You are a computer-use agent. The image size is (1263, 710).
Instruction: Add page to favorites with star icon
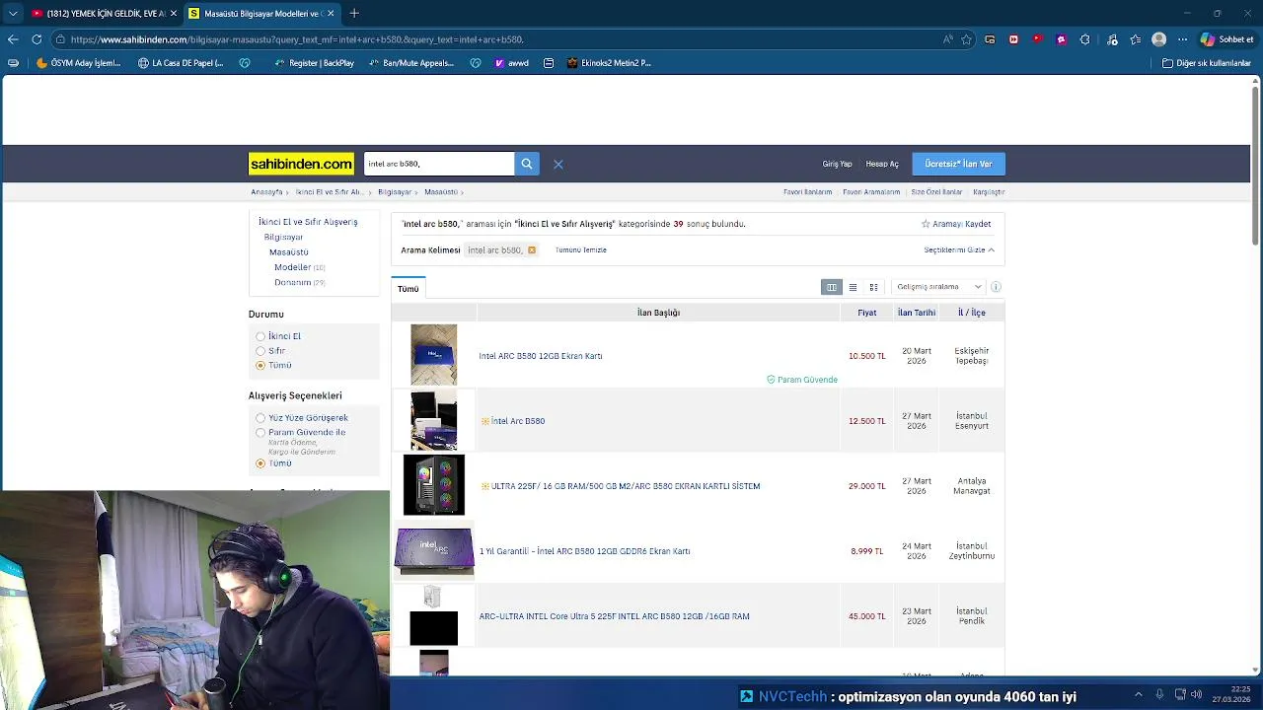(967, 39)
